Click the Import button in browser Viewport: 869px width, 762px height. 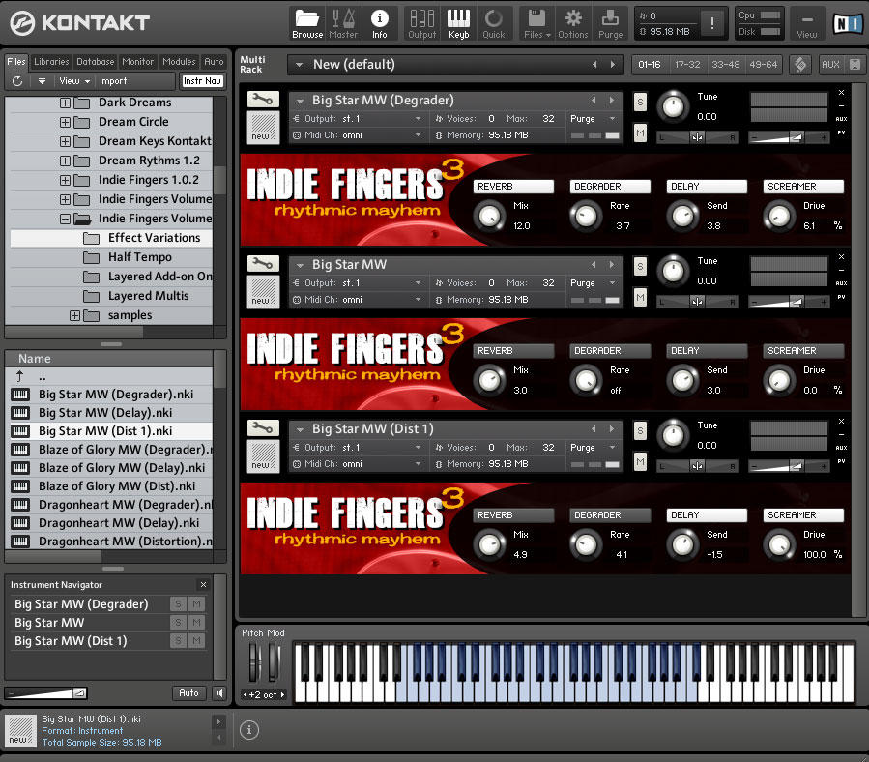[x=113, y=81]
